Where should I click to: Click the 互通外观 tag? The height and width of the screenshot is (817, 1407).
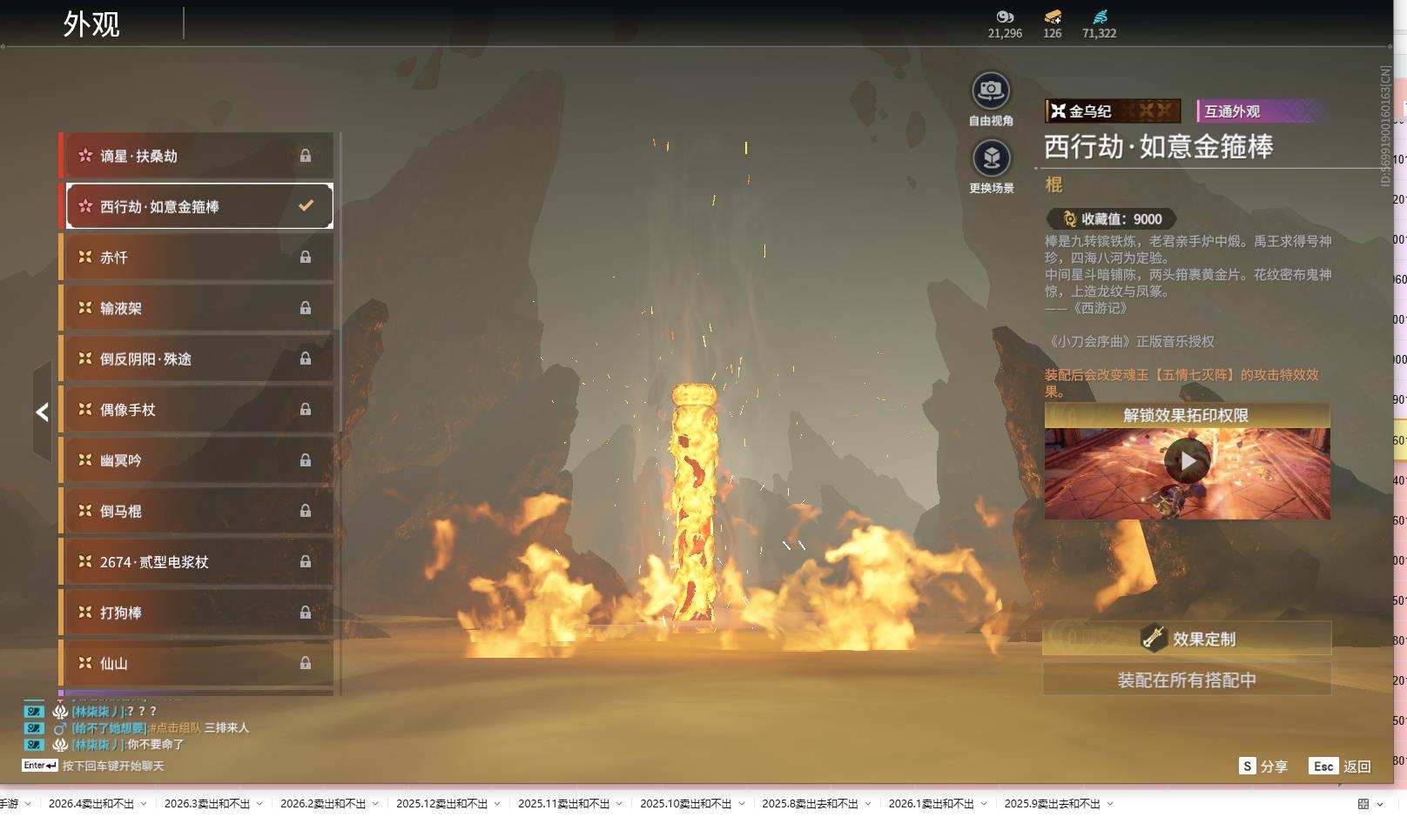1261,110
